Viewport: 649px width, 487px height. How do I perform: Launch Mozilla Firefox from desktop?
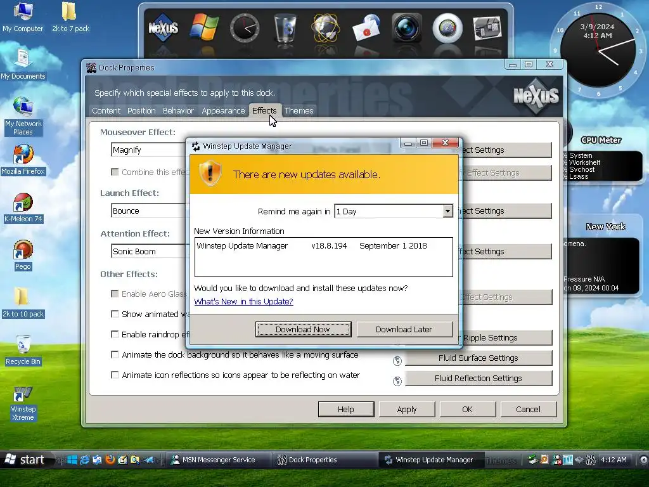pos(23,160)
